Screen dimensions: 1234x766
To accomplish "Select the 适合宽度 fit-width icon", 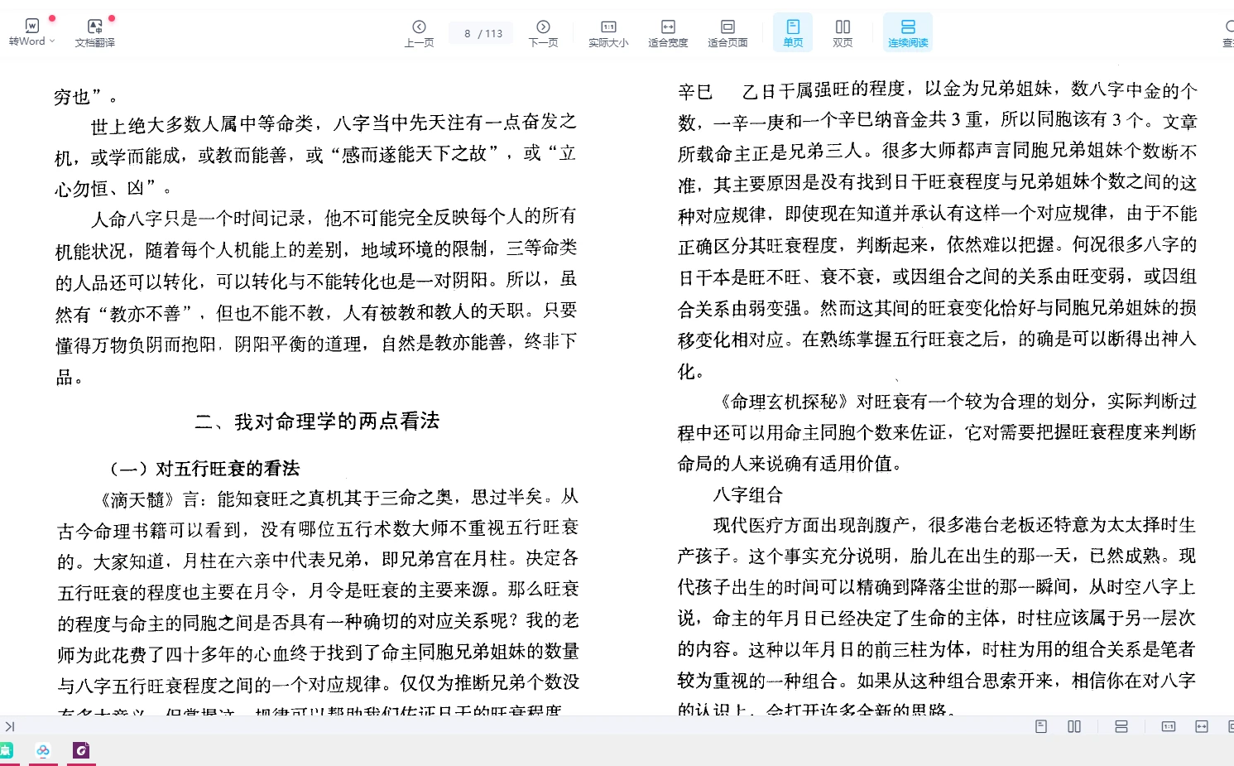I will (x=667, y=27).
